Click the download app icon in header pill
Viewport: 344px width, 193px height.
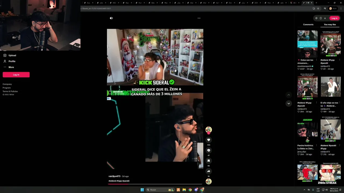(325, 18)
